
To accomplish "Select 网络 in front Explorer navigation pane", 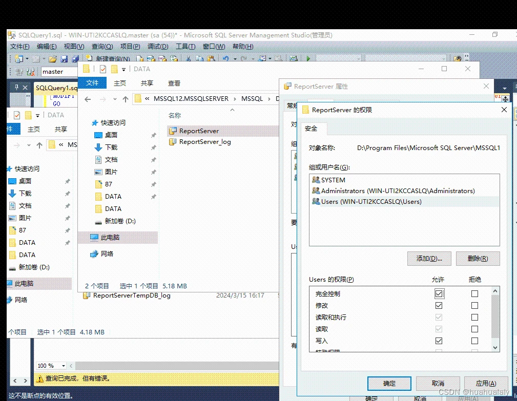I will [x=107, y=254].
